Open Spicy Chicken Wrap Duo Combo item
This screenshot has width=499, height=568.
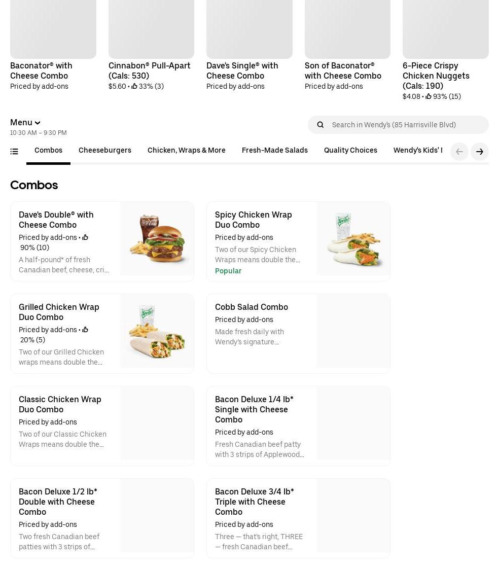coord(254,220)
